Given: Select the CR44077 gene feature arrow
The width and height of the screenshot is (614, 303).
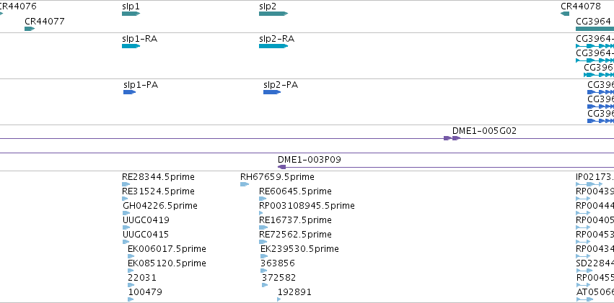Looking at the screenshot, I should [30, 29].
